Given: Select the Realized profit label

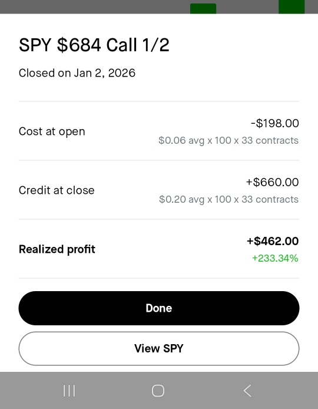Looking at the screenshot, I should (x=57, y=249).
